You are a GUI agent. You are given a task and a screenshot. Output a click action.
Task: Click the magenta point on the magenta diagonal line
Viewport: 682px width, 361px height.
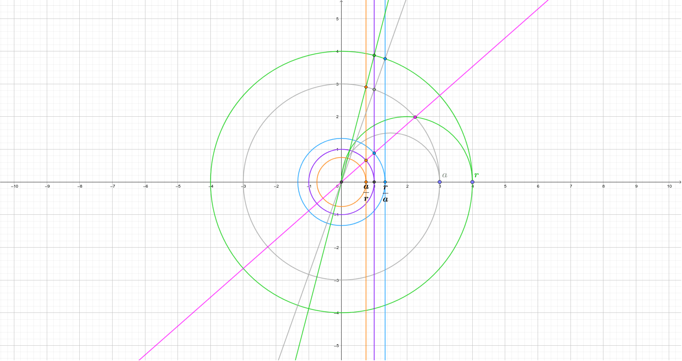[x=415, y=117]
